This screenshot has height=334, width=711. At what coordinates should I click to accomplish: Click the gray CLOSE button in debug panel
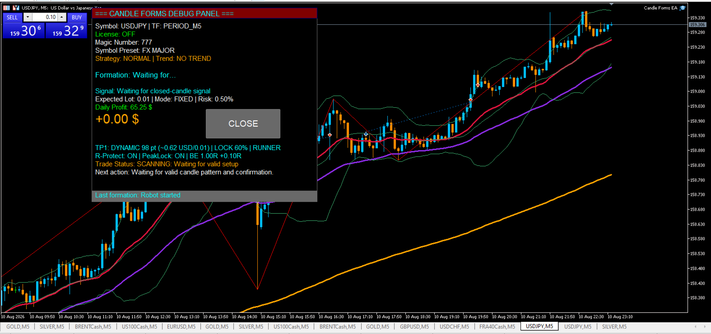[243, 124]
